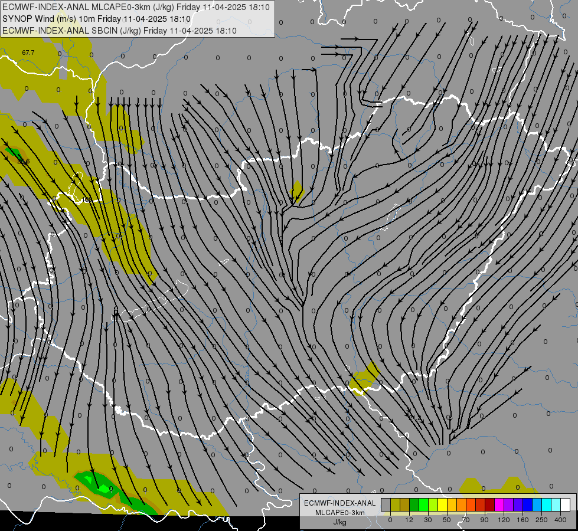
Task: Click the MLCAPE0-3km title line at top
Action: pyautogui.click(x=136, y=7)
